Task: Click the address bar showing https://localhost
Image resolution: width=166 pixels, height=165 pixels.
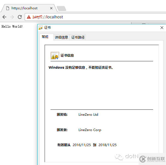Action: pos(95,17)
